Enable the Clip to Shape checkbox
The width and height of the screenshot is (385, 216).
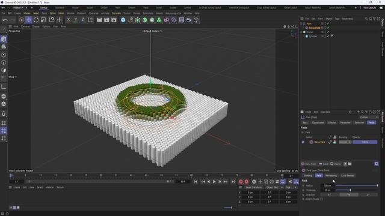pyautogui.click(x=321, y=199)
